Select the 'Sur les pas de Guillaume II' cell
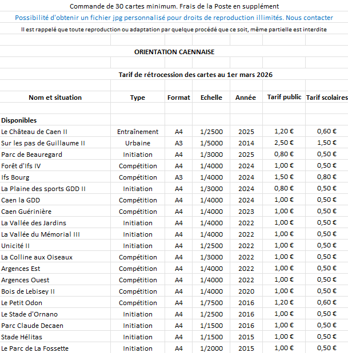 tap(43, 143)
